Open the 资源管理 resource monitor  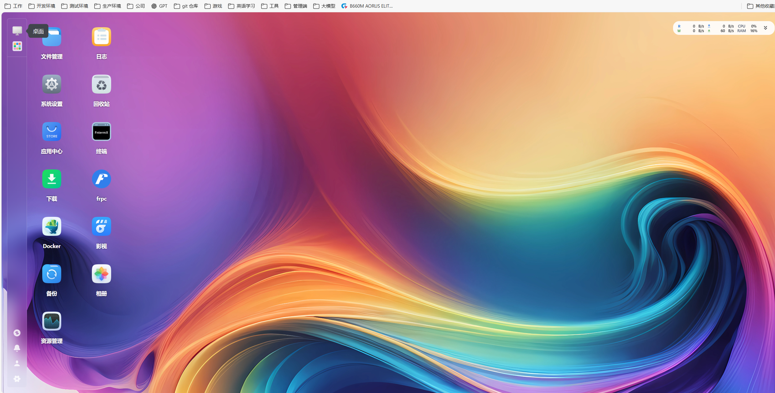51,321
